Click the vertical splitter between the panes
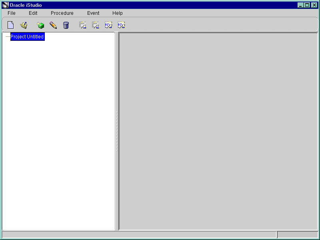 click(x=117, y=131)
